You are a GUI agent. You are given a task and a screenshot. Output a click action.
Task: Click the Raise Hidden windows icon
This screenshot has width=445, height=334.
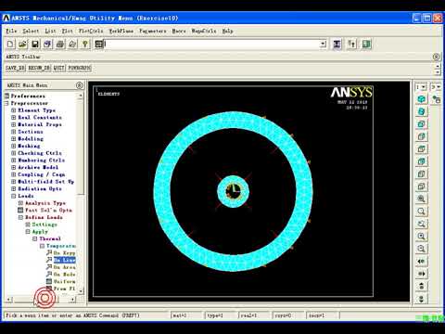tap(337, 44)
